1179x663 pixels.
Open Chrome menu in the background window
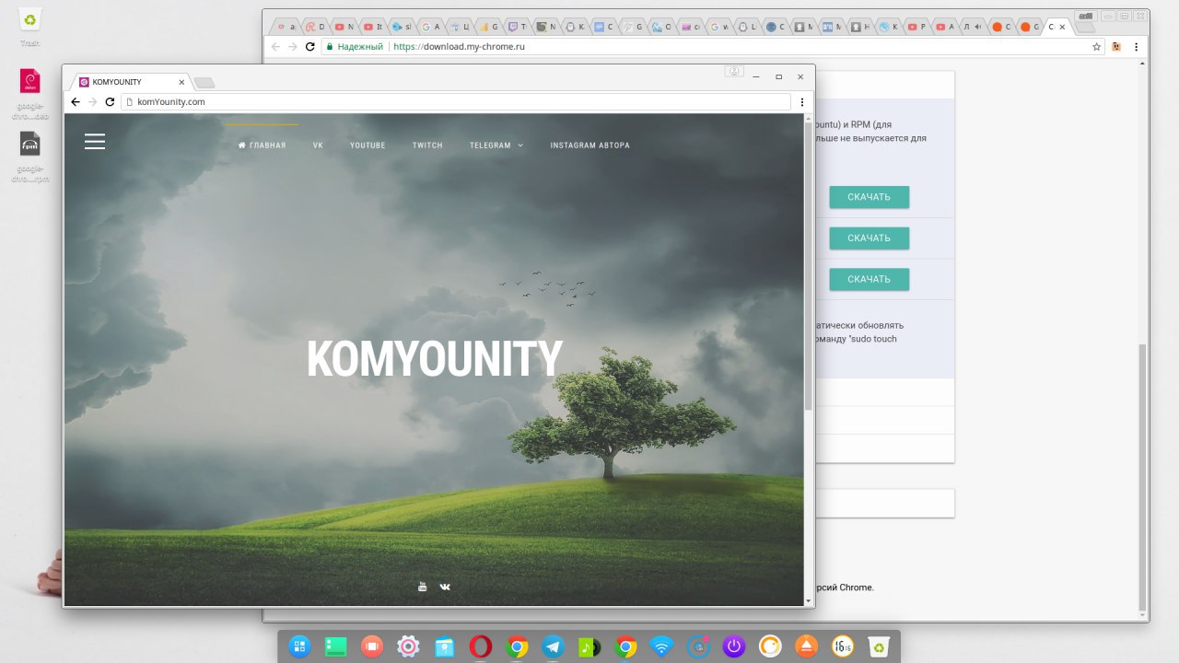[1136, 46]
